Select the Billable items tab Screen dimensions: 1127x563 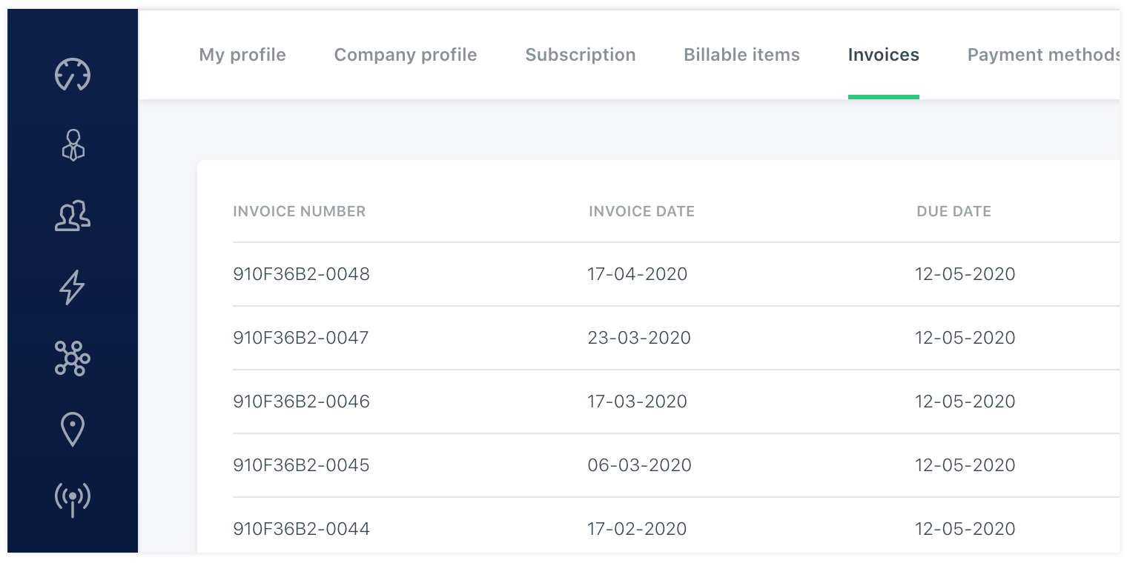click(741, 55)
